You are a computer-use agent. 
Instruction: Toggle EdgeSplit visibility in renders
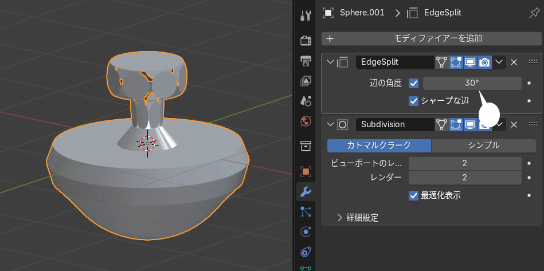pos(485,62)
